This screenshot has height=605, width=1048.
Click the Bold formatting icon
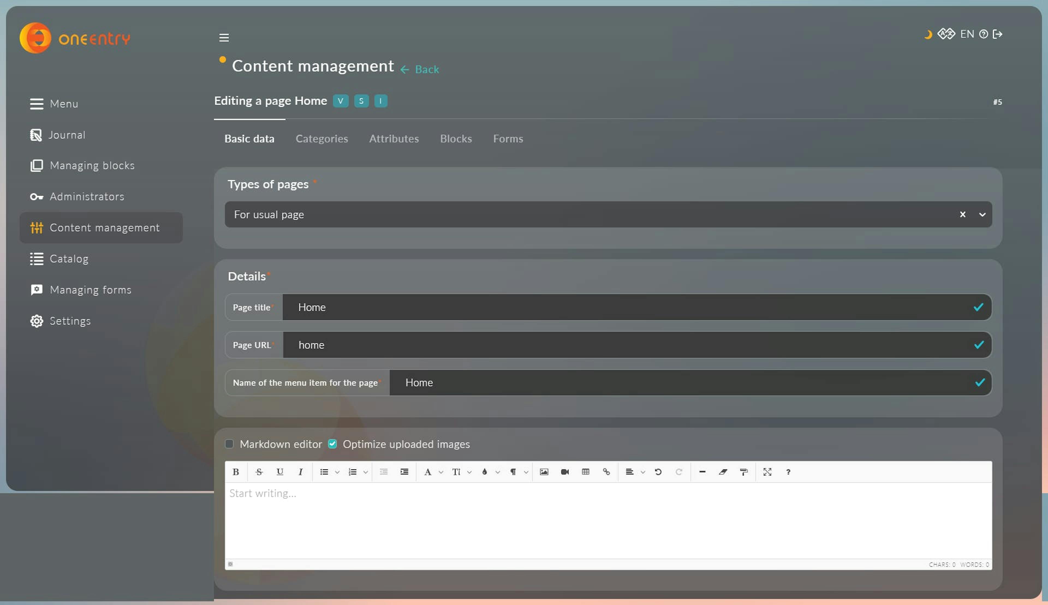coord(236,472)
